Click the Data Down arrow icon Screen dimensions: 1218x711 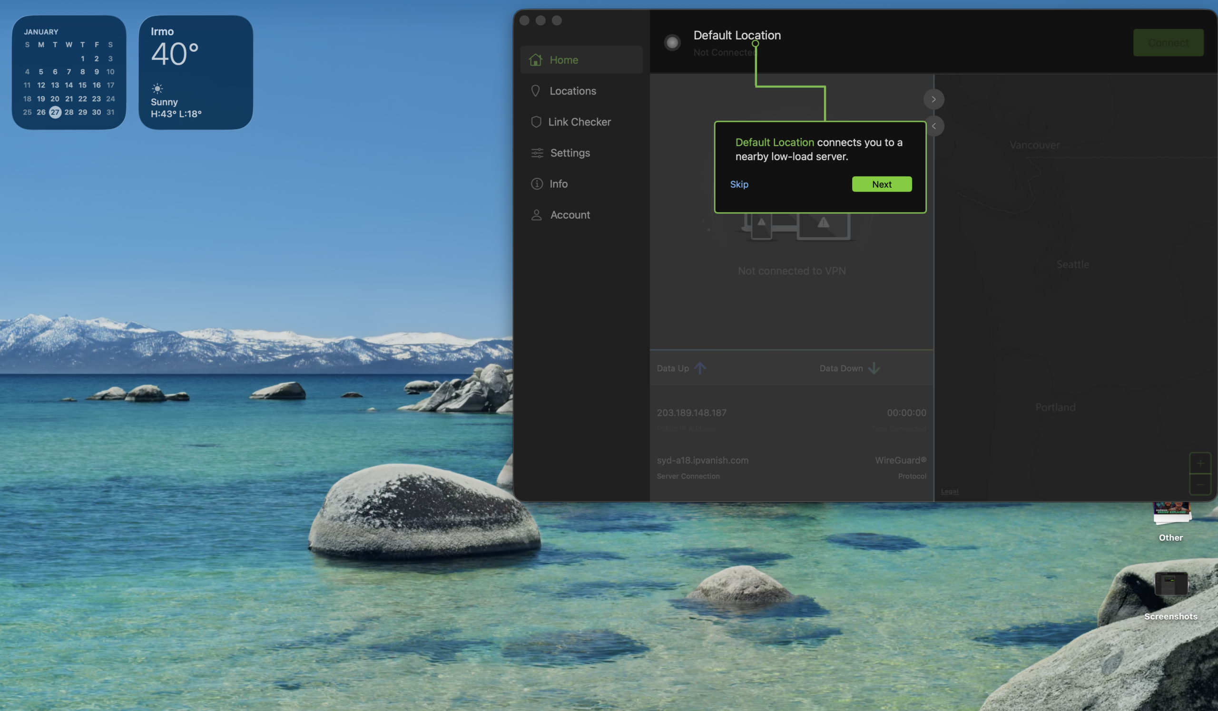point(874,368)
